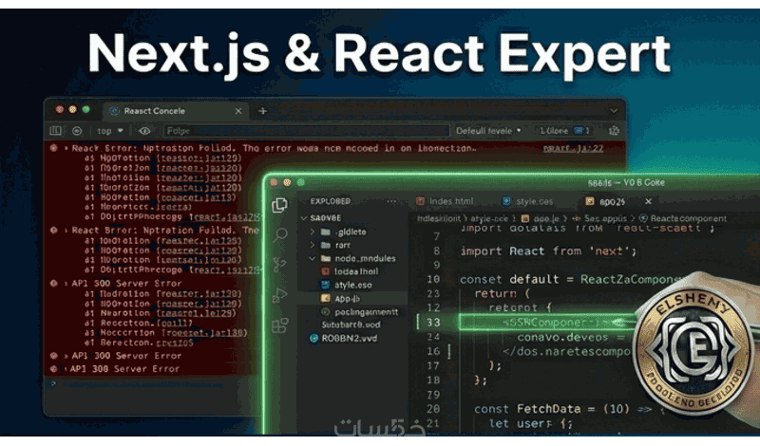Viewport: 760px width, 446px height.
Task: Collapse the SAOVBE explorer section
Action: point(304,218)
